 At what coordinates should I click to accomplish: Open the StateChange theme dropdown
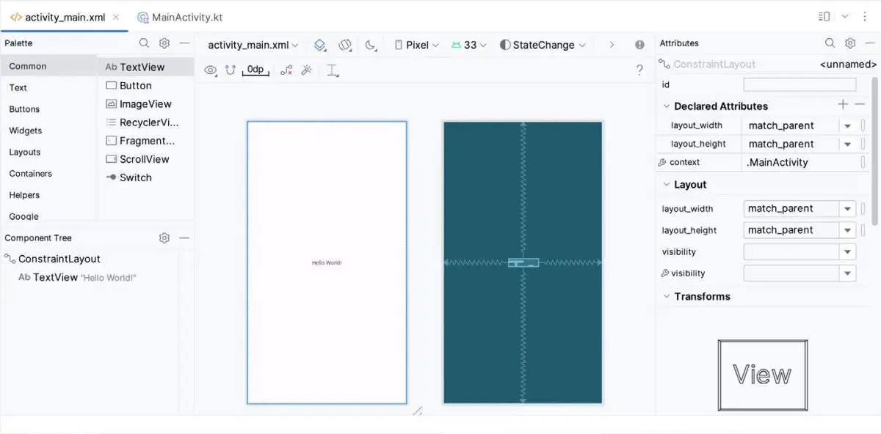[x=543, y=45]
